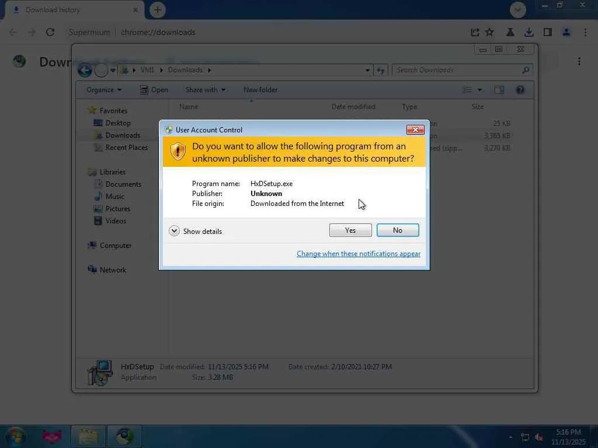598x448 pixels.
Task: Open Windows Explorer from taskbar
Action: pos(88,436)
